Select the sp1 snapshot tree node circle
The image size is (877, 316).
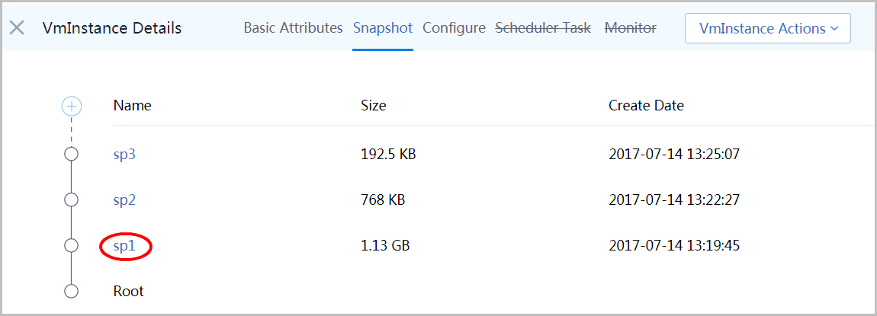click(71, 246)
